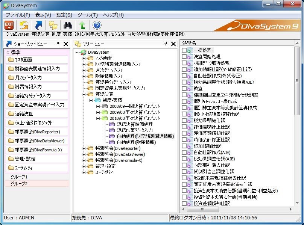Check the 明細データ取得処理 checkbox
This screenshot has width=304, height=225.
[x=184, y=63]
